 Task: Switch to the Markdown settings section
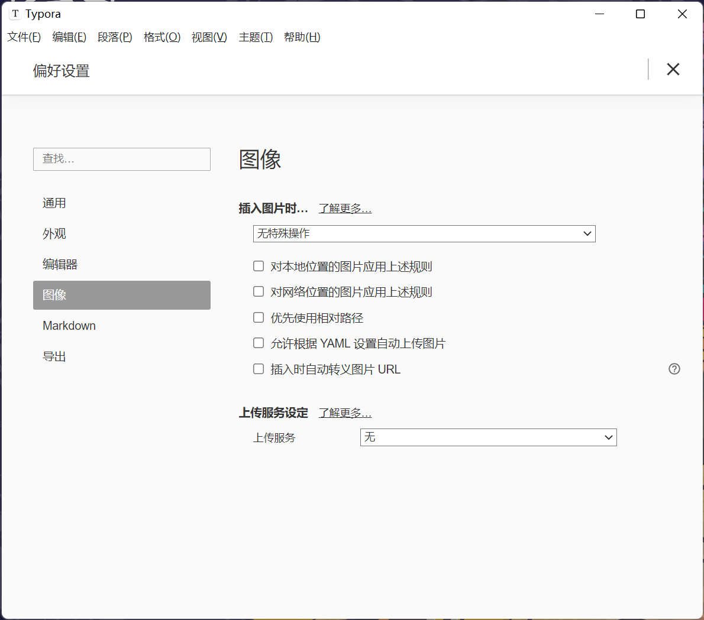(x=69, y=326)
